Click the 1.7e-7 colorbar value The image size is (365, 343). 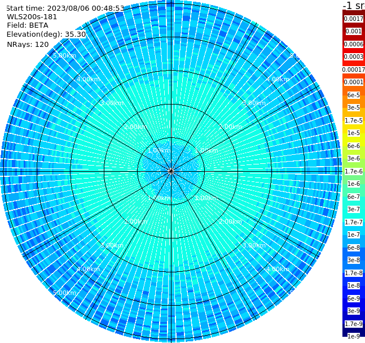point(354,222)
